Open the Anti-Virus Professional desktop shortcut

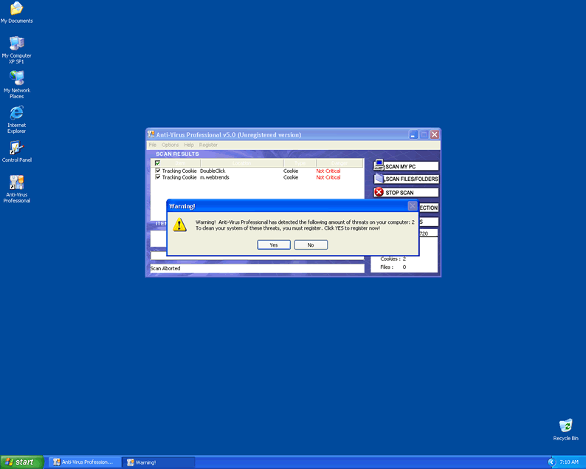click(16, 183)
